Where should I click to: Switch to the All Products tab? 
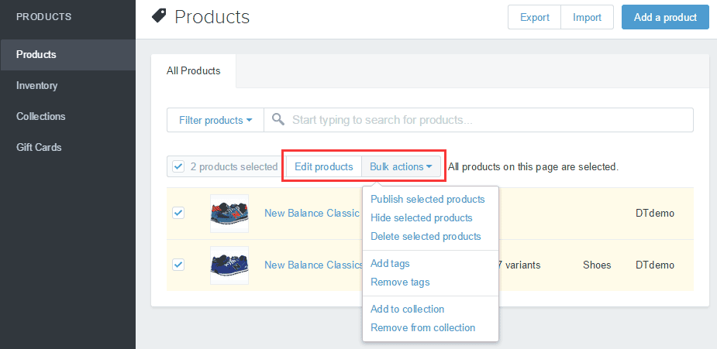pyautogui.click(x=194, y=70)
